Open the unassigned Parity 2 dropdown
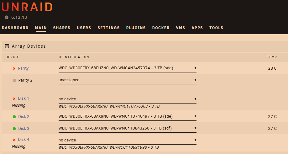 pyautogui.click(x=128, y=80)
